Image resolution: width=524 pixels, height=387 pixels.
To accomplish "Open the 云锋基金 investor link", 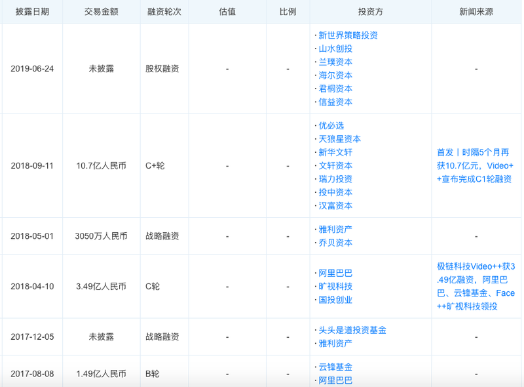I will coord(335,367).
